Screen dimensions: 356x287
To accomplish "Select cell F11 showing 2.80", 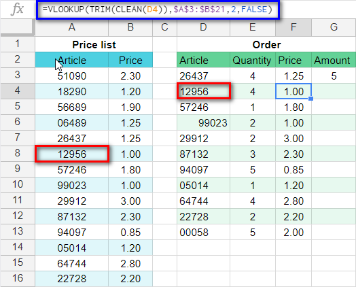I will coord(293,201).
